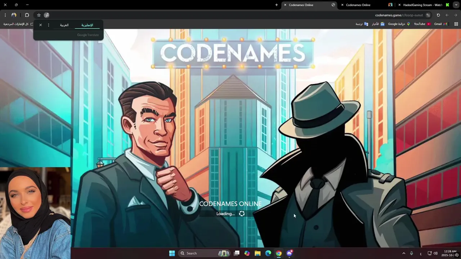Screen dimensions: 461x259
Task: Switch to Google Chrome in the taskbar
Action: click(279, 253)
